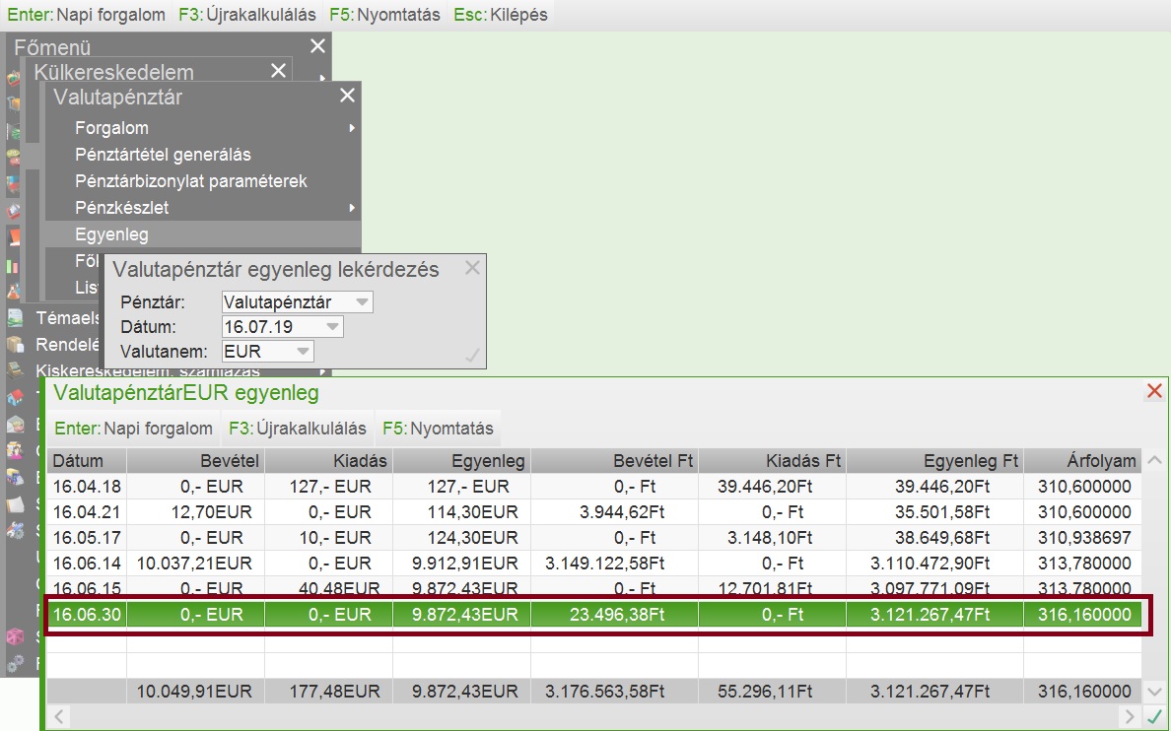Select Pénztártétel generálás menu item
Viewport: 1171px width, 731px height.
pyautogui.click(x=202, y=155)
